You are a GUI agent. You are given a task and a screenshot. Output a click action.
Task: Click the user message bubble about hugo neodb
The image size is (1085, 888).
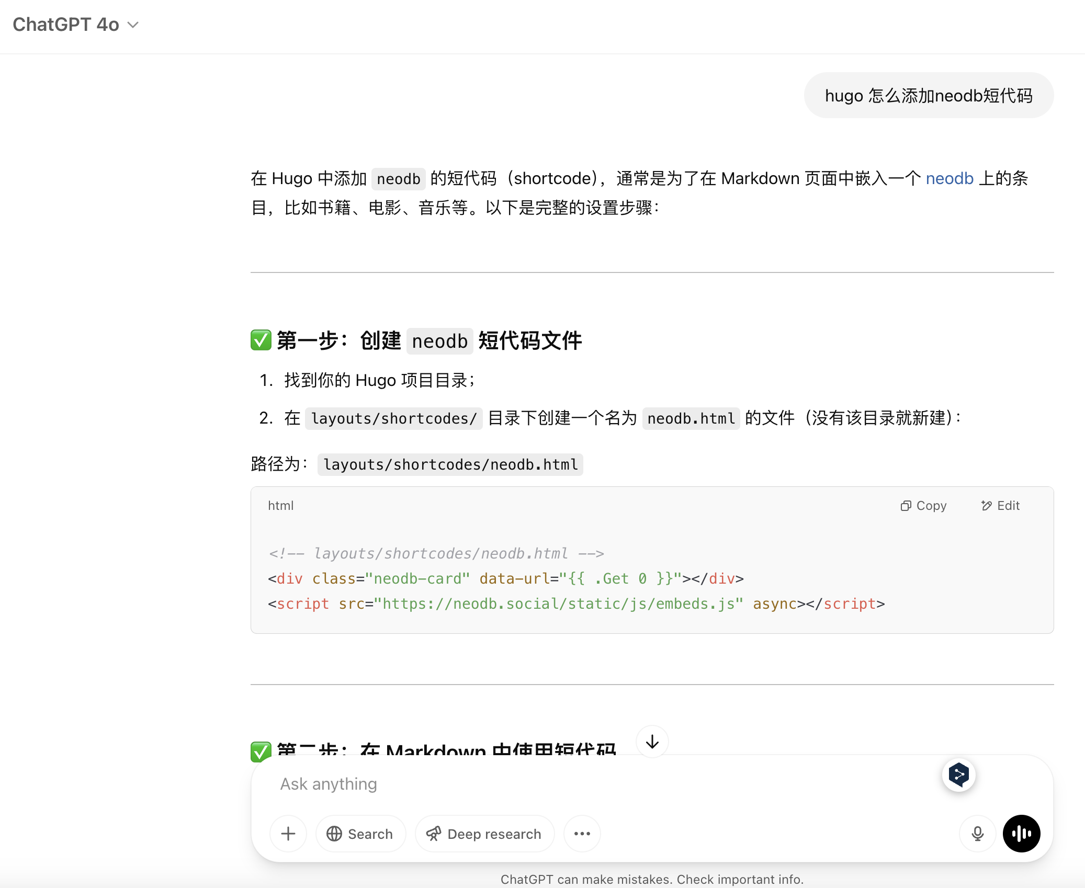(x=929, y=96)
